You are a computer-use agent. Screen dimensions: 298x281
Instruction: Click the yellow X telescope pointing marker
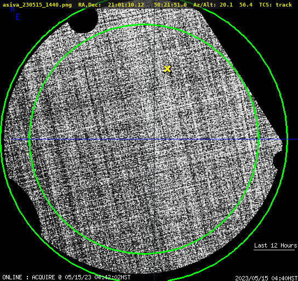click(167, 69)
